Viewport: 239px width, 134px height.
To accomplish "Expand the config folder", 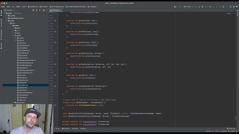I will 6,16.
